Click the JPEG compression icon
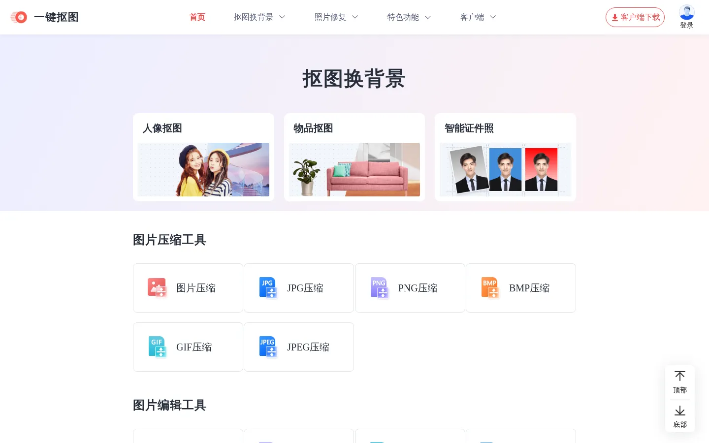 coord(268,347)
